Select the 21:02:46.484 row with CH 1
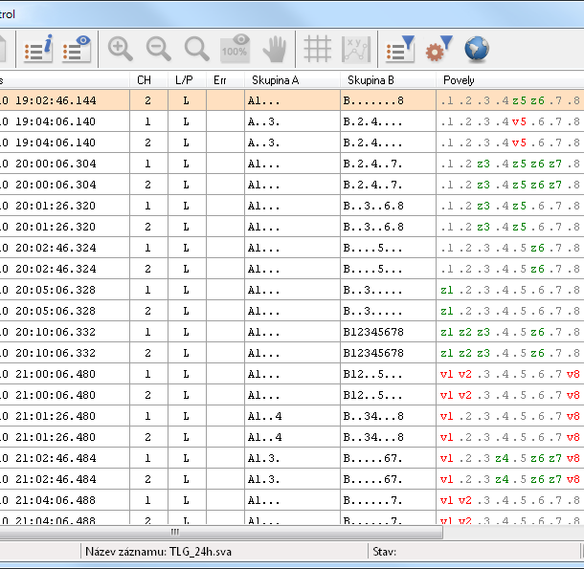This screenshot has width=584, height=569. 292,458
